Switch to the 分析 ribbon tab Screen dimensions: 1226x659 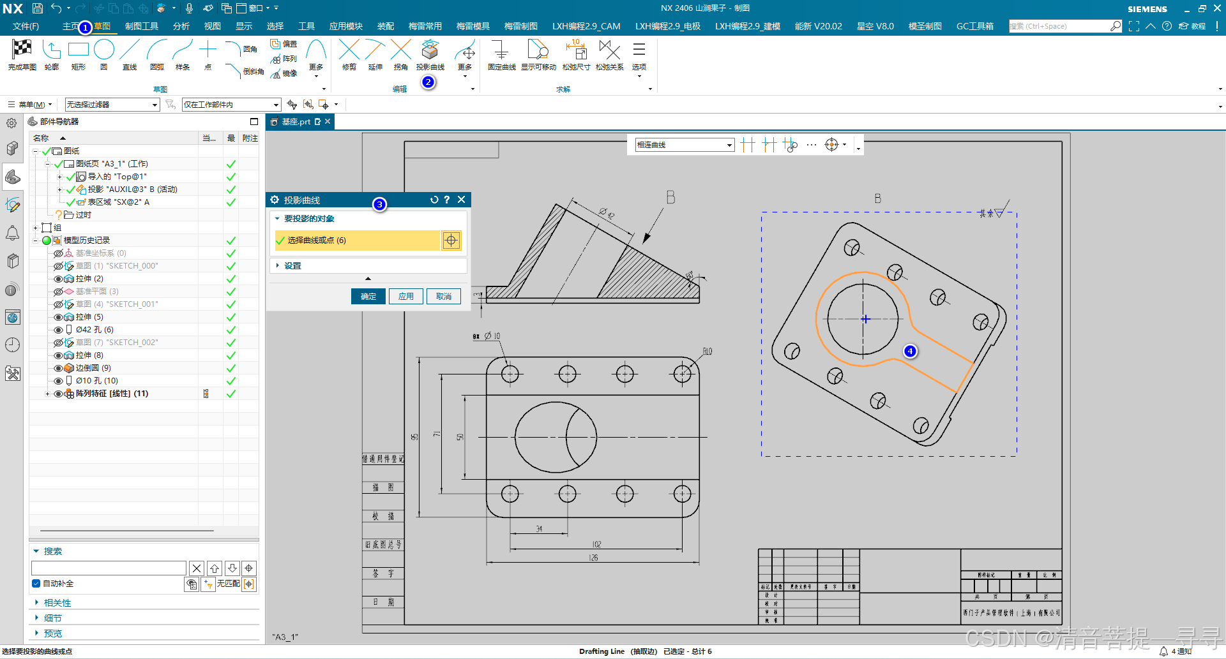tap(181, 26)
